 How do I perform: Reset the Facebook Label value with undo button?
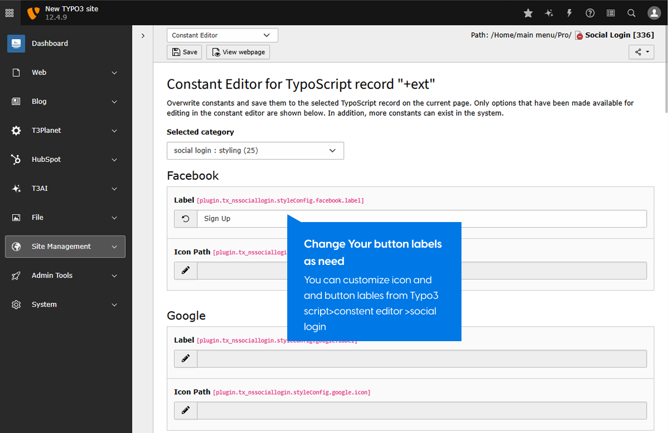click(186, 219)
